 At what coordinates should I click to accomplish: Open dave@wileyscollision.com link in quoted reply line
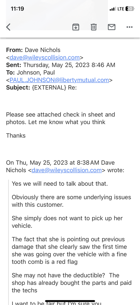(x=67, y=170)
